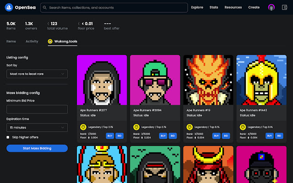Viewport: 293px width, 183px height.
Task: Open the user profile avatar
Action: [271, 7]
